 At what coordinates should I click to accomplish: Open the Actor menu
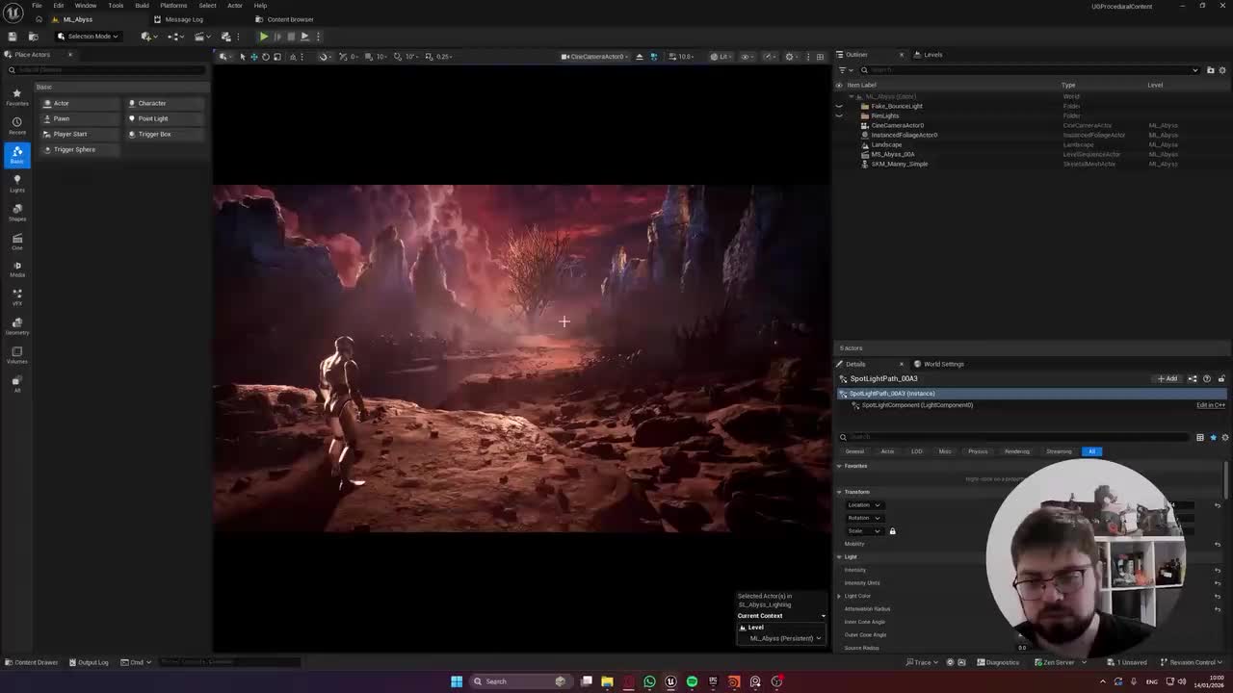click(234, 6)
